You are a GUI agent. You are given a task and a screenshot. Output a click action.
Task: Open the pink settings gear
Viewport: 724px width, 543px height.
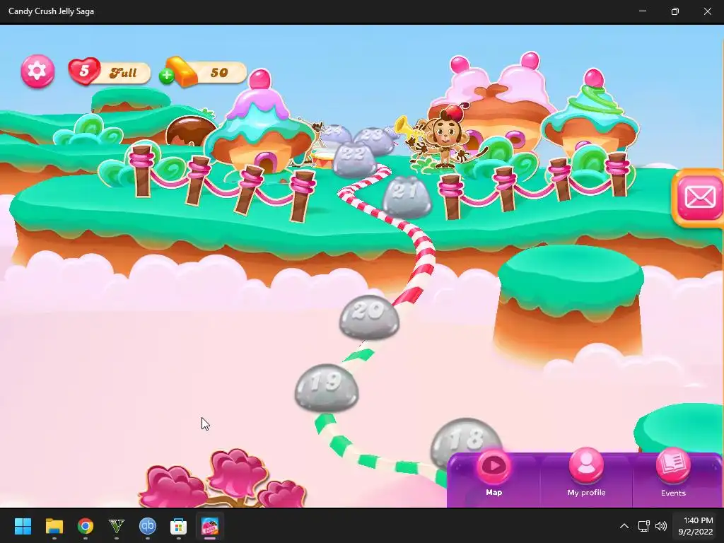(x=37, y=71)
